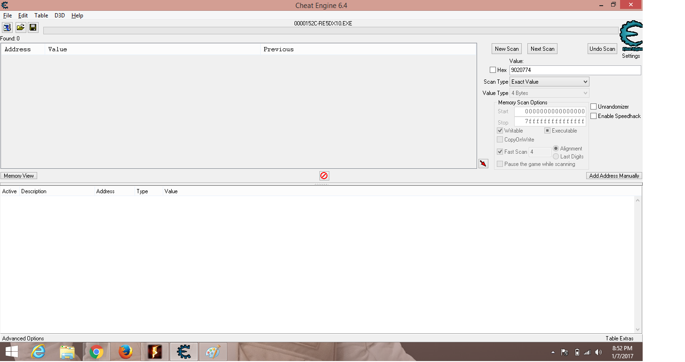
Task: Click New Scan button
Action: 507,49
